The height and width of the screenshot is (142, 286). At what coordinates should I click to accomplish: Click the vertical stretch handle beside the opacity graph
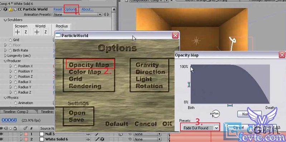pos(189,85)
